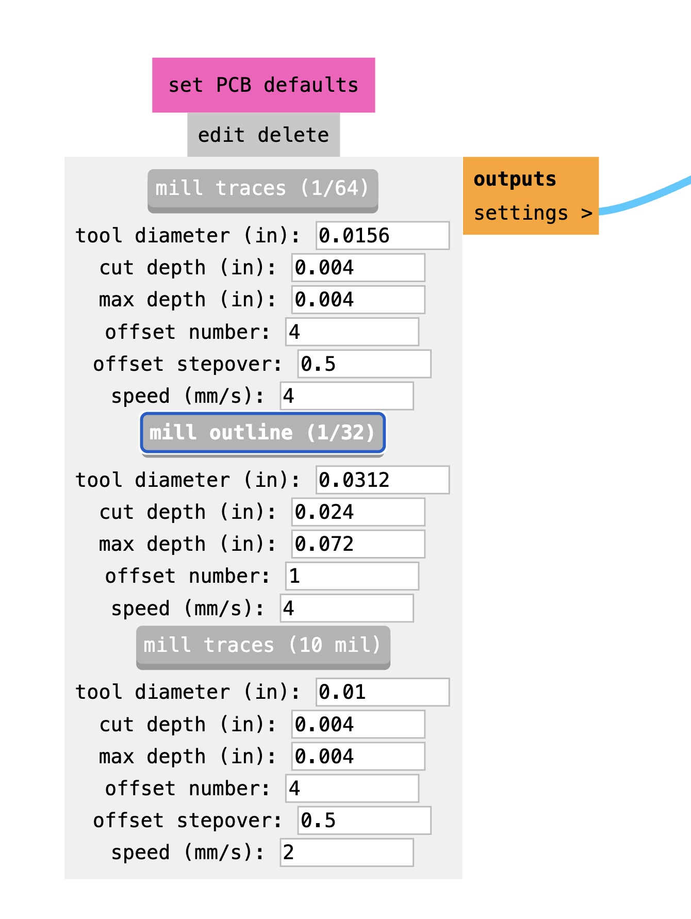Edit speed field under mill outline (1/32)
Screen dimensions: 691x919
tap(347, 608)
